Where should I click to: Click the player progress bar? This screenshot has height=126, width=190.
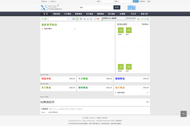(x=118, y=20)
